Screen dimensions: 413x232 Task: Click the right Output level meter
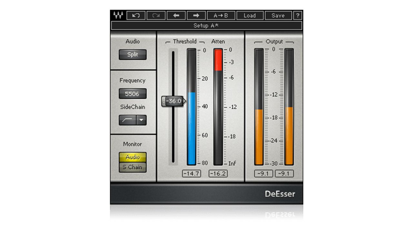(289, 107)
